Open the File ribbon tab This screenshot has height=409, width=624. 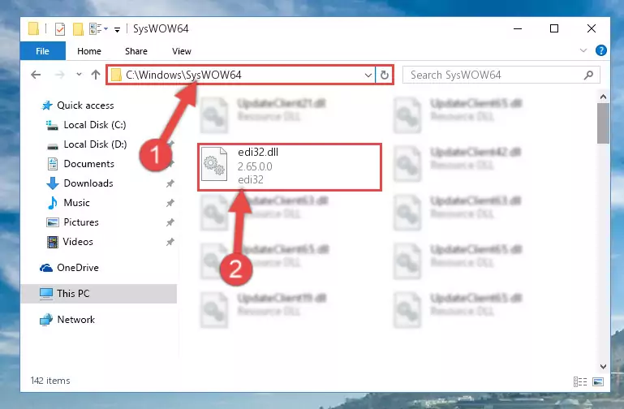[x=42, y=51]
